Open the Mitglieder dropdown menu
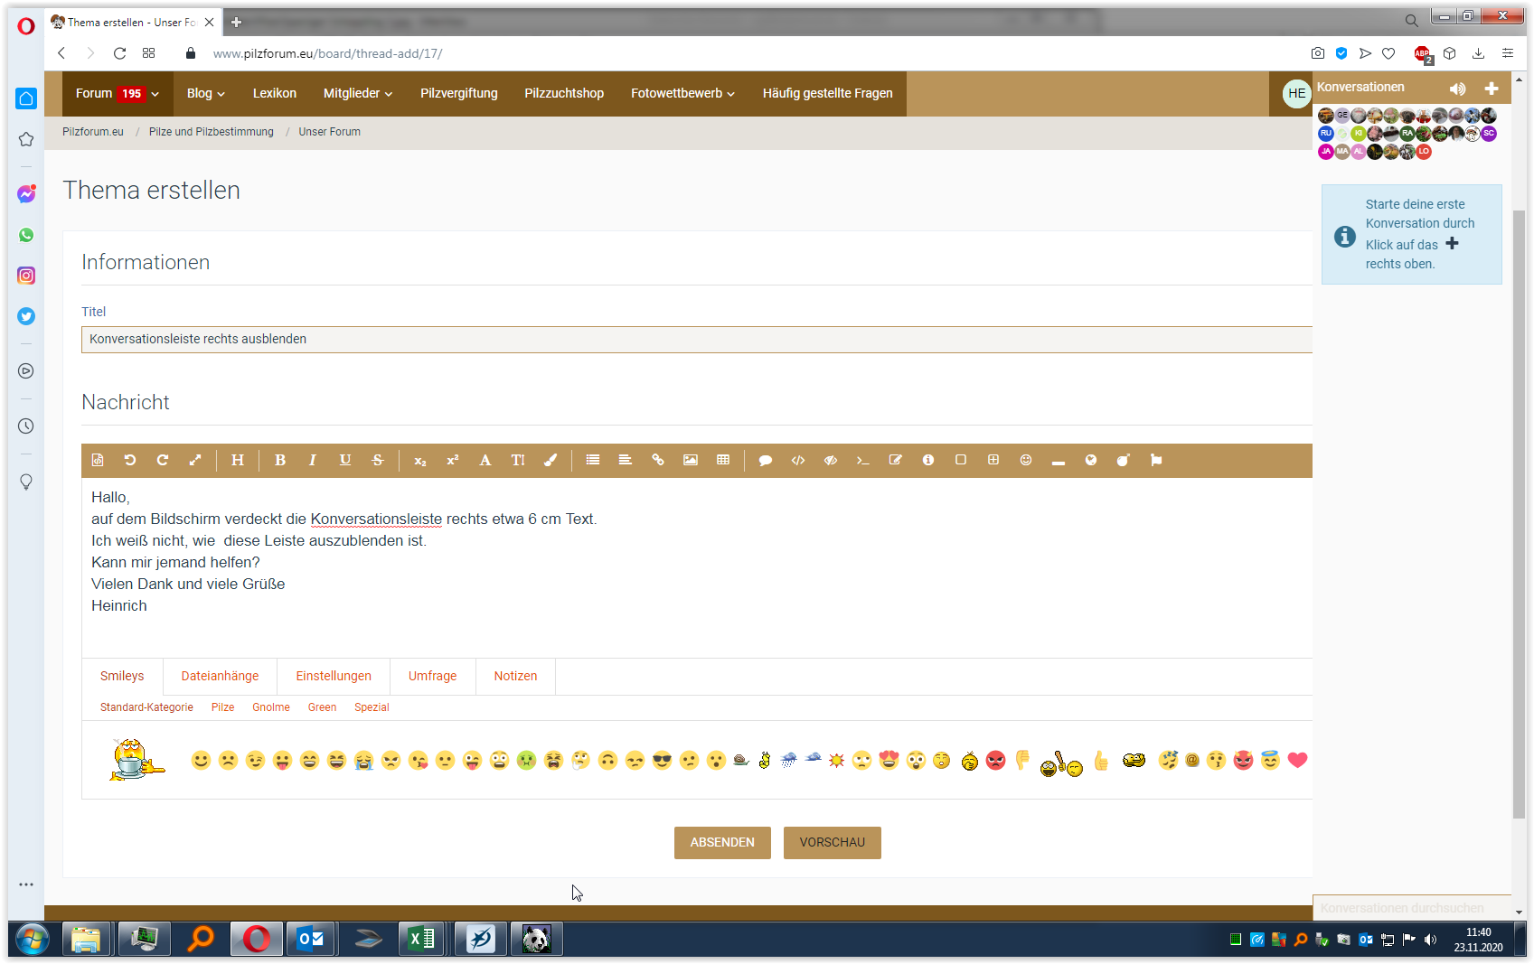This screenshot has width=1534, height=964. tap(358, 93)
